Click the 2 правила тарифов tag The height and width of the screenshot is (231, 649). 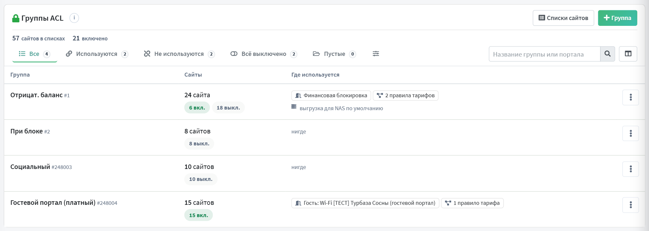pyautogui.click(x=406, y=95)
